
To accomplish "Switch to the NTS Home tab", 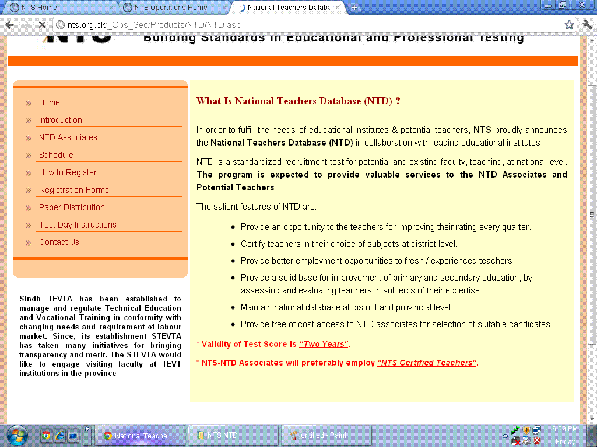I will click(x=61, y=7).
